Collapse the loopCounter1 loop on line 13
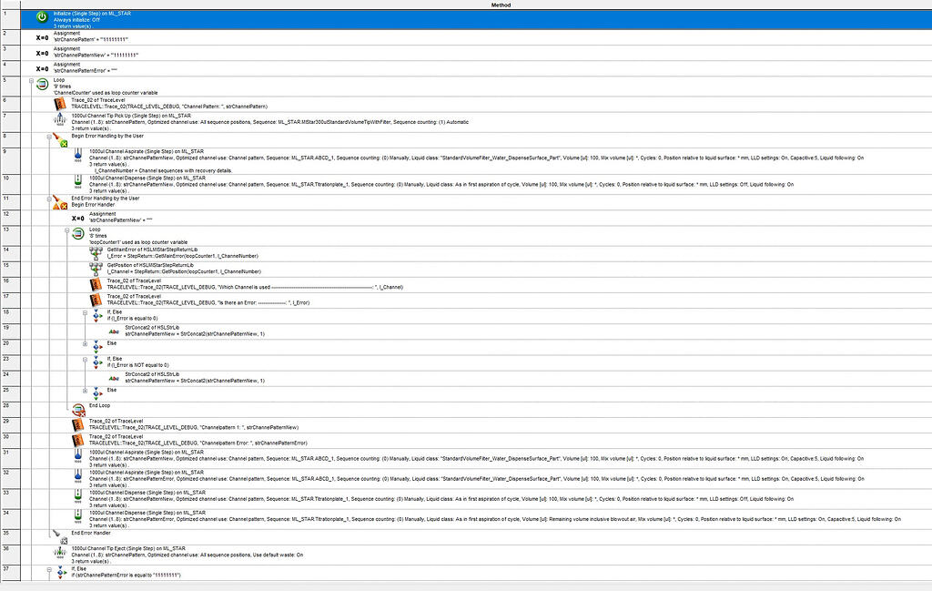This screenshot has width=932, height=591. coord(67,230)
